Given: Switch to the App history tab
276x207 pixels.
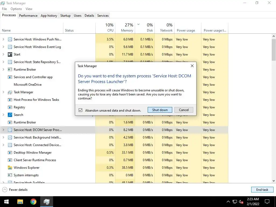Looking at the screenshot, I should click(x=49, y=15).
